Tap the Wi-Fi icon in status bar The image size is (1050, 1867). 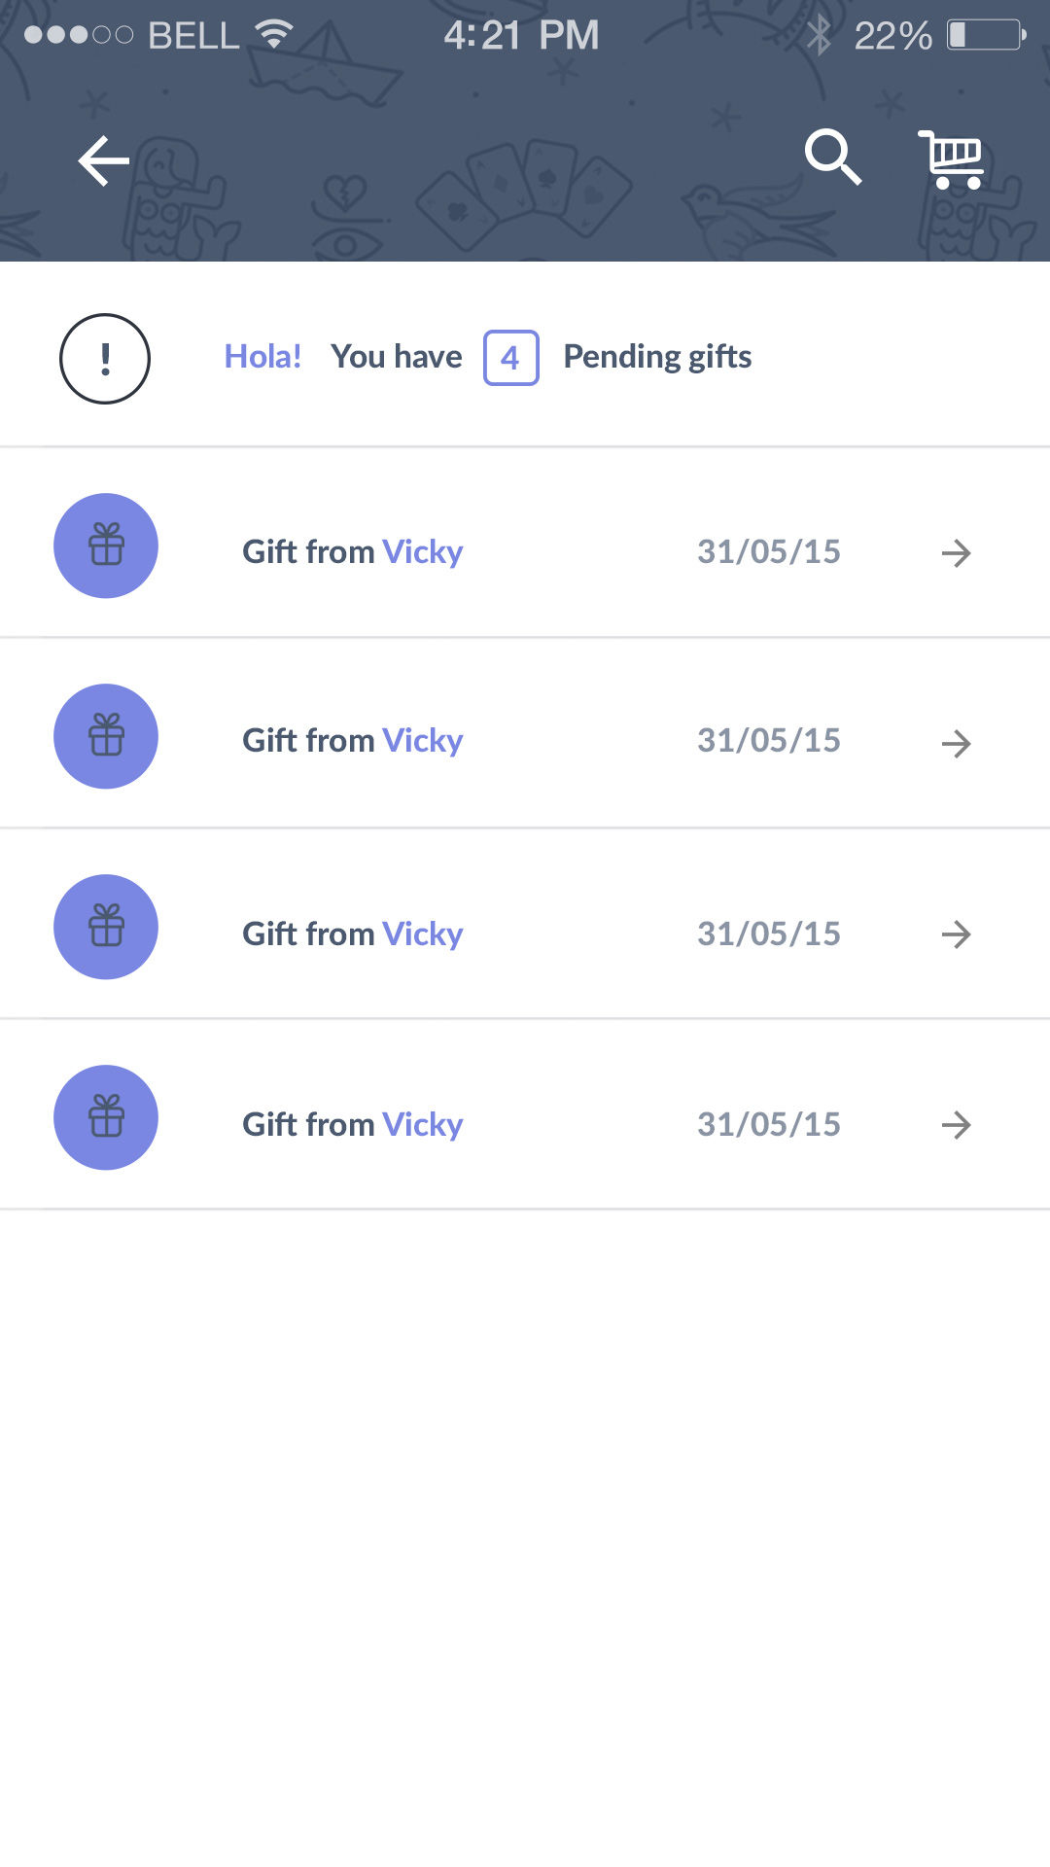tap(274, 35)
